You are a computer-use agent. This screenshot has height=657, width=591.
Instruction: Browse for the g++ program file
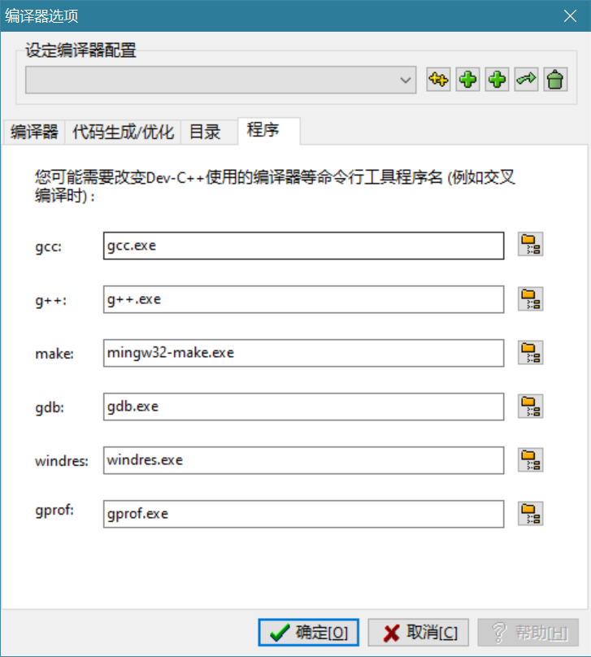point(531,298)
